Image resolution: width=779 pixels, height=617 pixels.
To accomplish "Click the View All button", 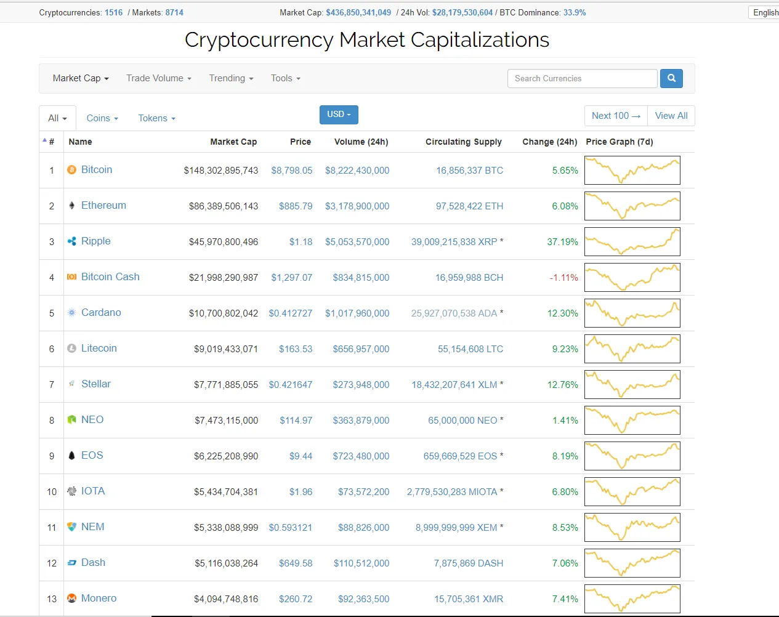I will click(x=671, y=116).
